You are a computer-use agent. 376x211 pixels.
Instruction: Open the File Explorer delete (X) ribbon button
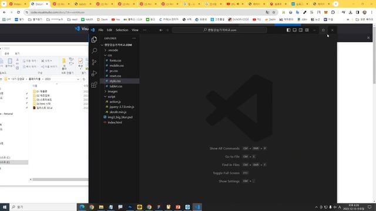(x=46, y=61)
